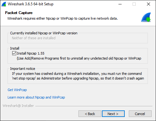Click 'Neither of these are installed' status text
This screenshot has width=156, height=121.
click(x=34, y=38)
